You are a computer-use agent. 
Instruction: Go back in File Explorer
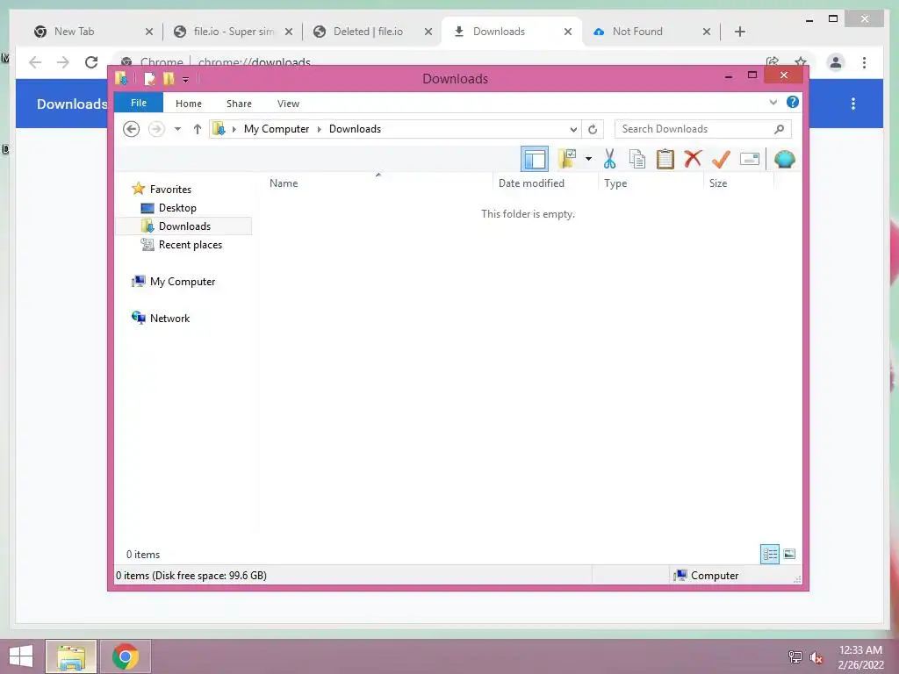132,129
